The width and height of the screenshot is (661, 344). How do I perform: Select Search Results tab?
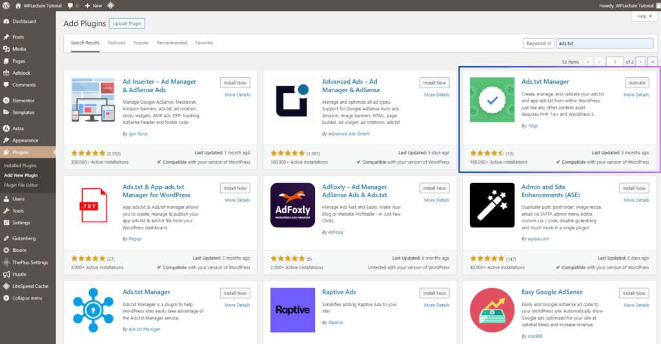[x=85, y=43]
